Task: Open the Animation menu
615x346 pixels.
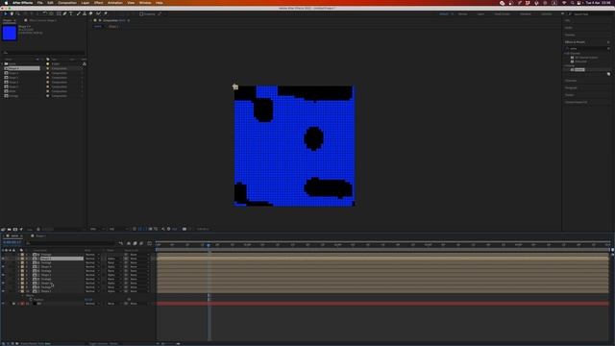Action: tap(115, 3)
